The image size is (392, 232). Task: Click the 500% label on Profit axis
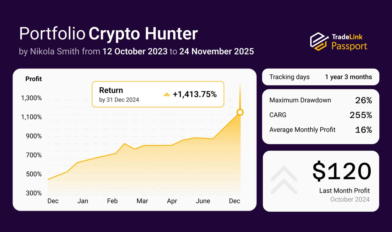[x=34, y=174]
